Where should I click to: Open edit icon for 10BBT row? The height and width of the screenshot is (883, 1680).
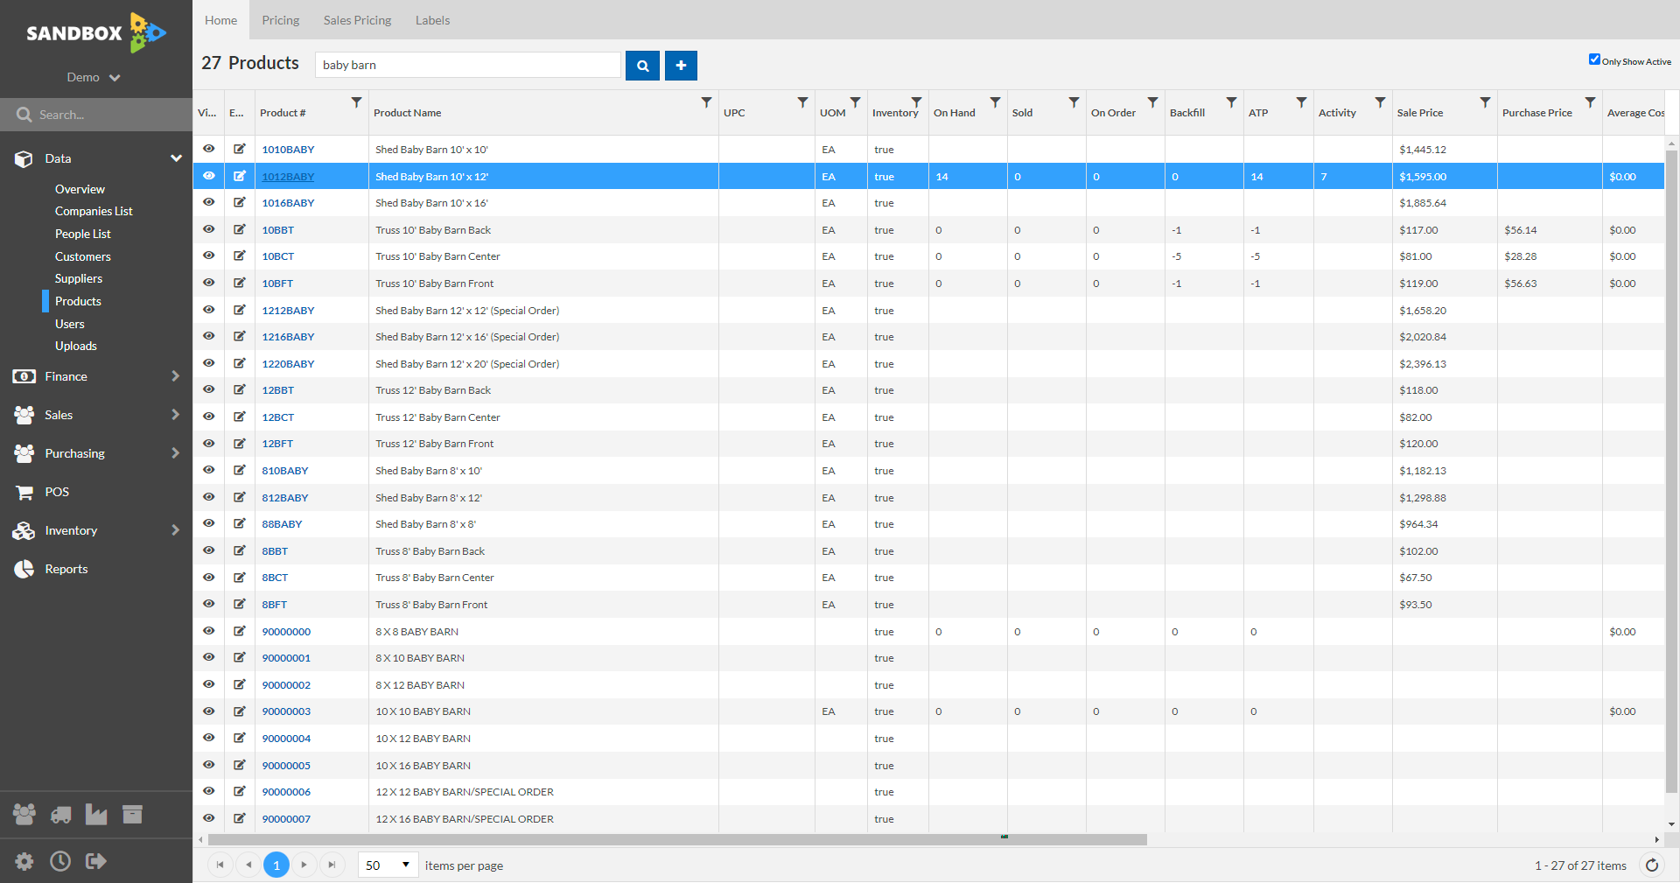(x=239, y=230)
